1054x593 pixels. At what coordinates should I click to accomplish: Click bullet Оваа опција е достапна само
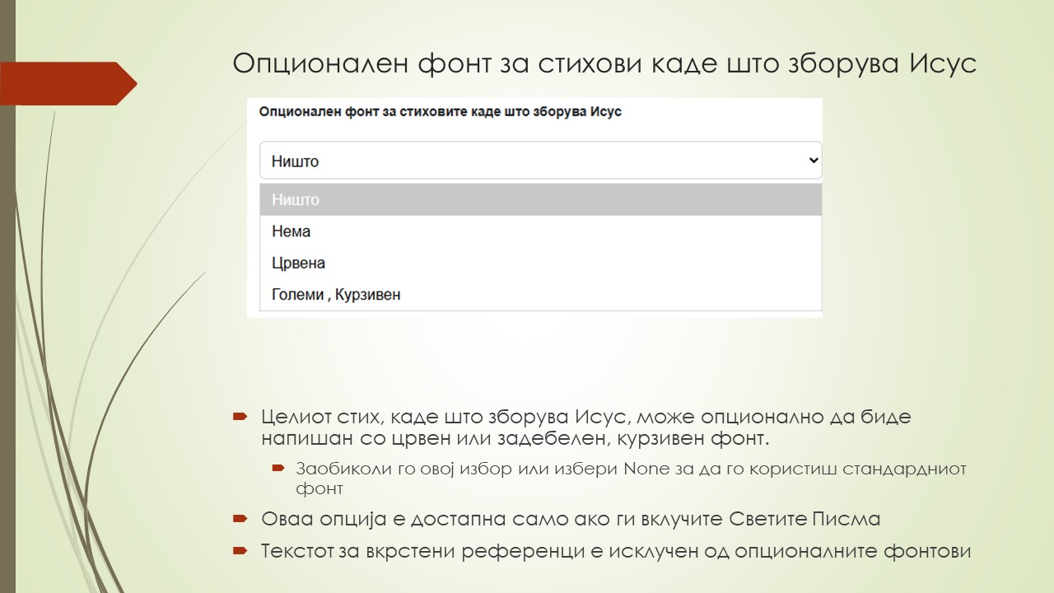pos(571,519)
